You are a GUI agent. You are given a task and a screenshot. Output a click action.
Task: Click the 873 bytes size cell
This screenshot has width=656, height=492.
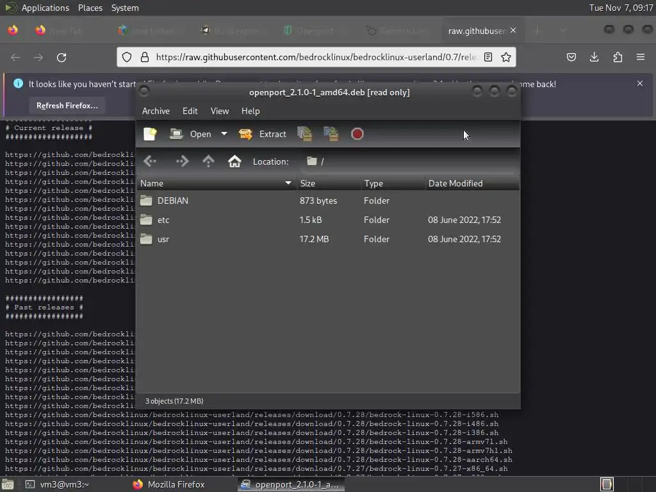[x=318, y=201]
